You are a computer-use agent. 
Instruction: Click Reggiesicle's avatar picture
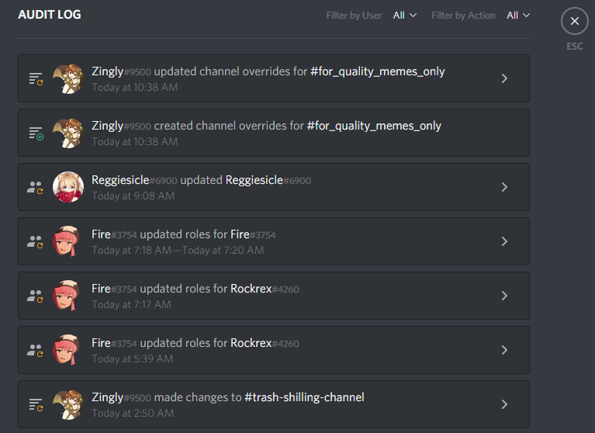pyautogui.click(x=68, y=187)
